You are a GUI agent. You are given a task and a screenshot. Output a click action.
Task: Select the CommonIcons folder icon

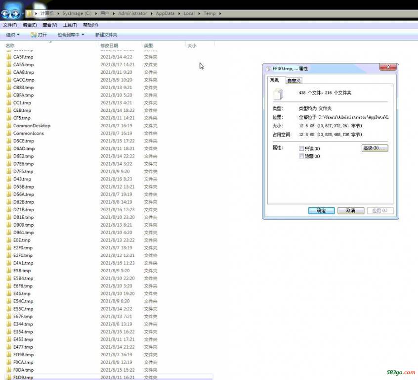coord(9,134)
